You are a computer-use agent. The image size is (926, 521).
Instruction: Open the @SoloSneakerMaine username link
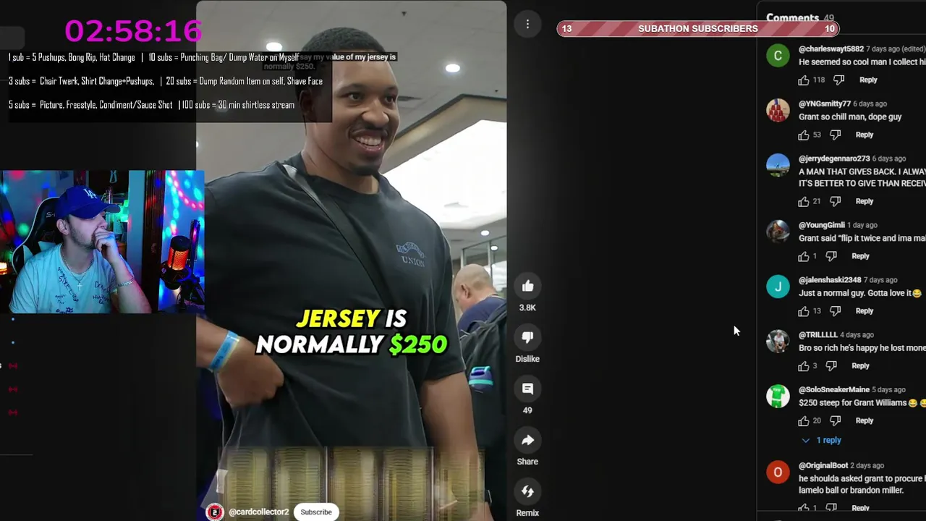(x=834, y=390)
